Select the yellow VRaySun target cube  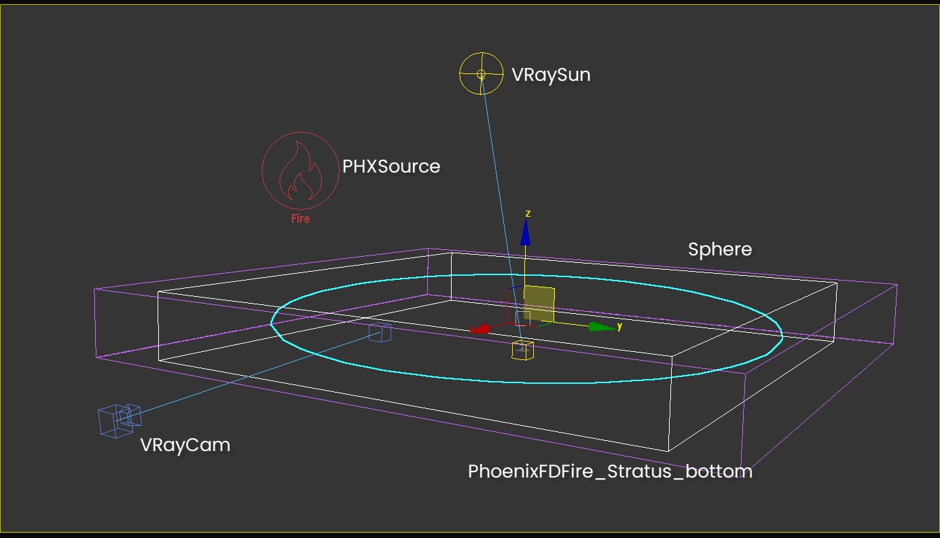pos(522,351)
